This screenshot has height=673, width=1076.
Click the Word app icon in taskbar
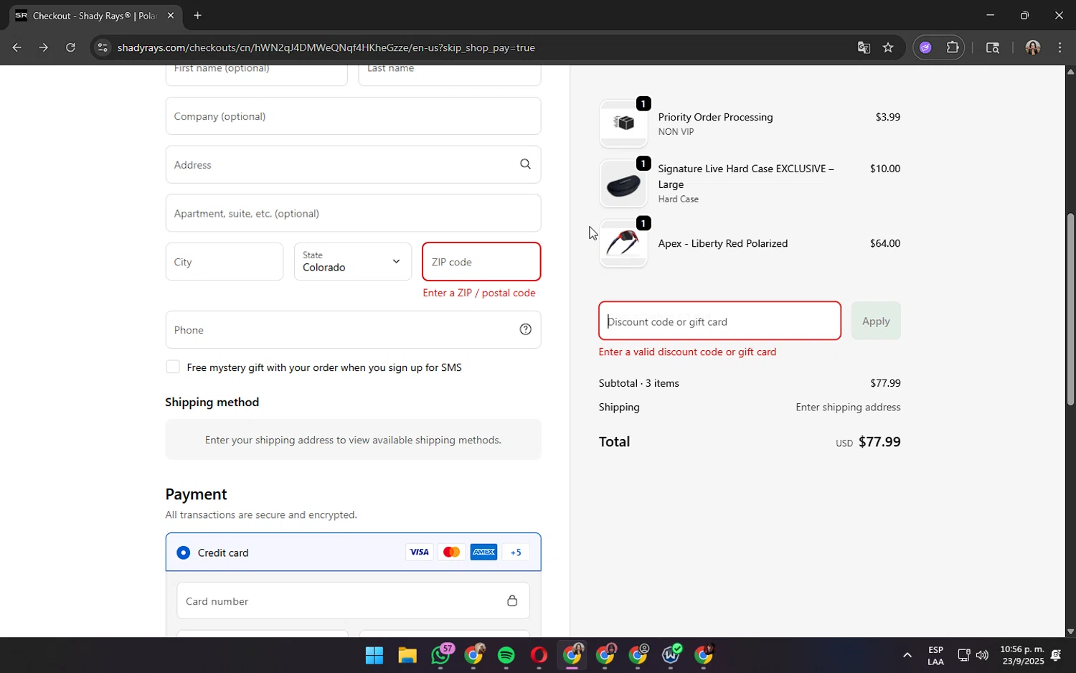point(671,655)
